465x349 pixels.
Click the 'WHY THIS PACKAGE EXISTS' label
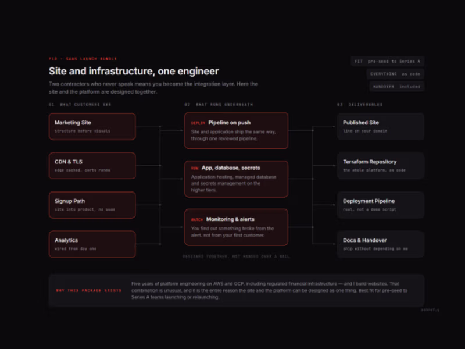[89, 290]
